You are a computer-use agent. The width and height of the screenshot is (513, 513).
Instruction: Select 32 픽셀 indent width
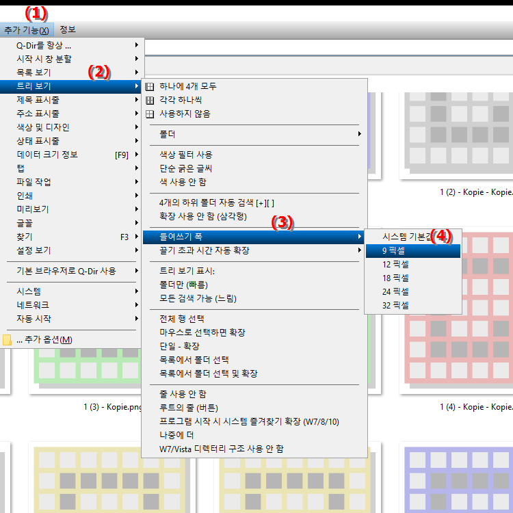click(x=413, y=306)
